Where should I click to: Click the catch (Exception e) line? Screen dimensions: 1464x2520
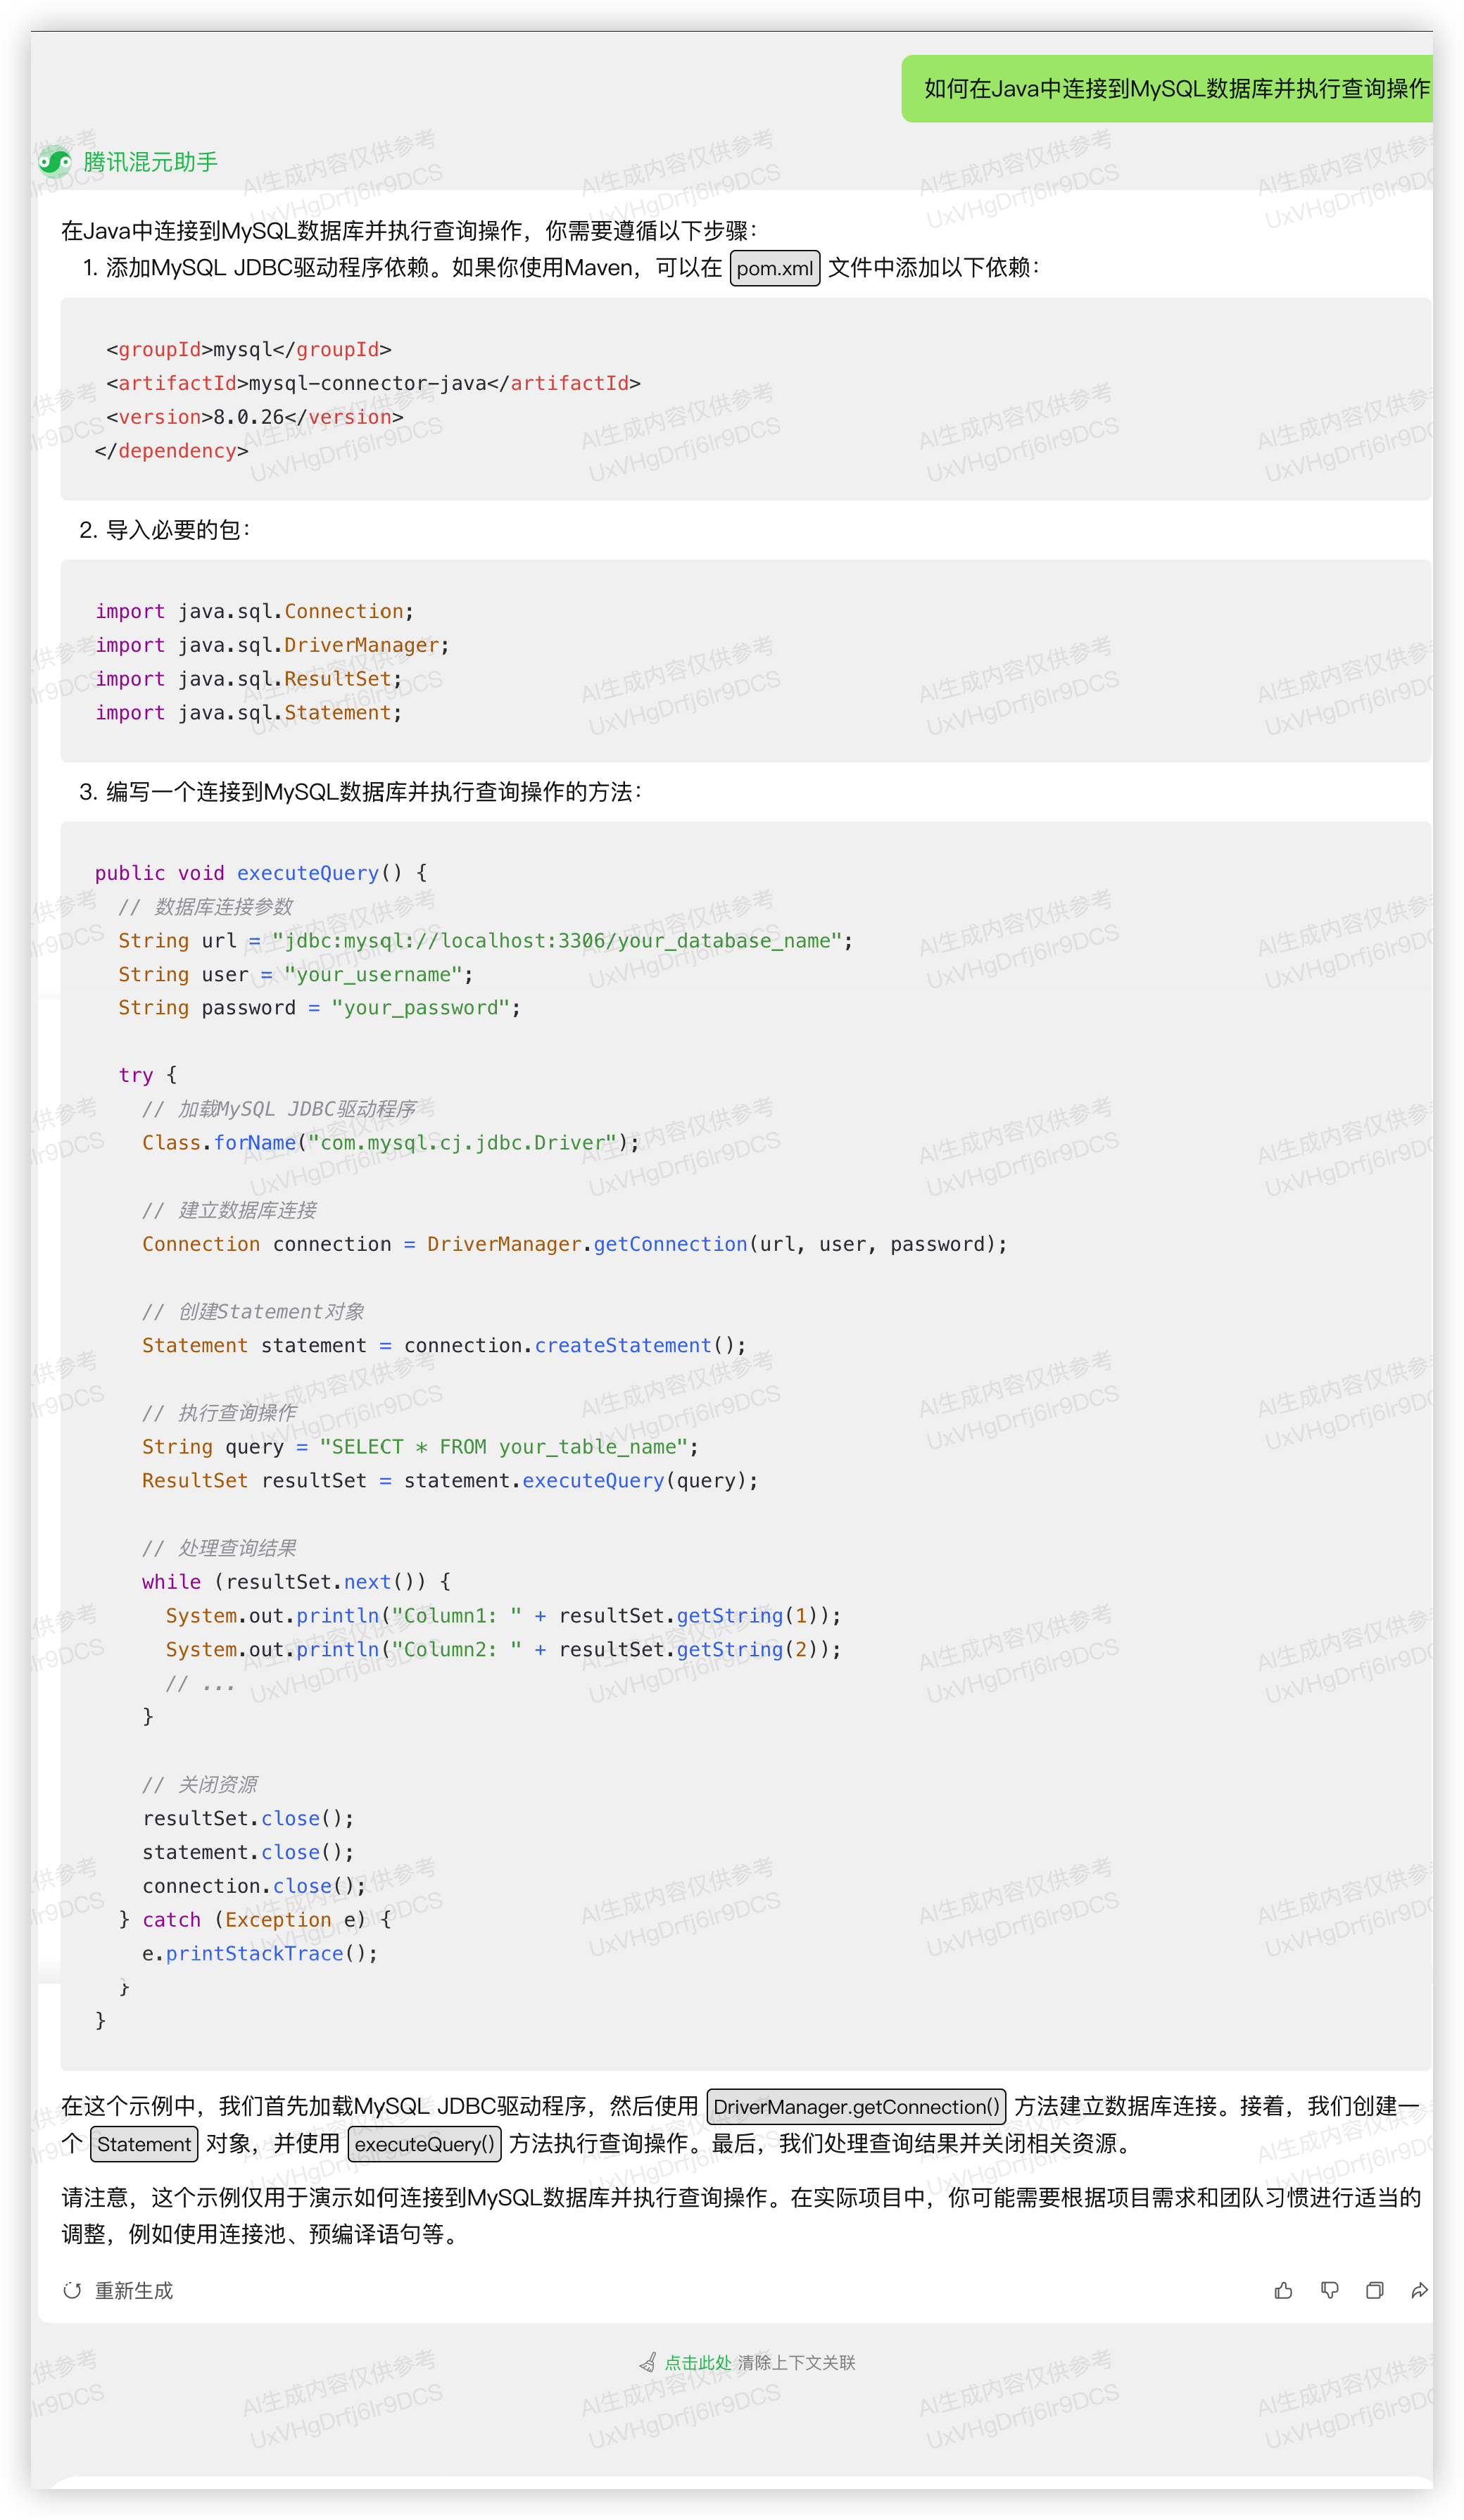tap(255, 1920)
